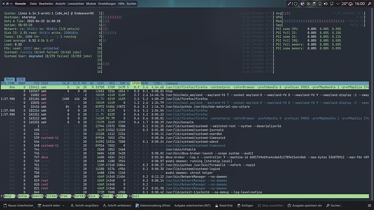The width and height of the screenshot is (374, 210).
Task: Sort by CPU% column header
Action: [136, 83]
